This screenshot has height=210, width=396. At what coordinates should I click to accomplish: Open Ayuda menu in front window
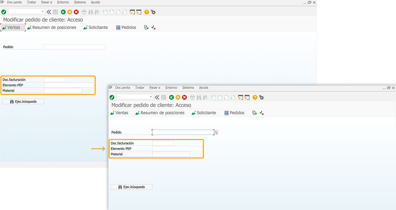pos(204,88)
